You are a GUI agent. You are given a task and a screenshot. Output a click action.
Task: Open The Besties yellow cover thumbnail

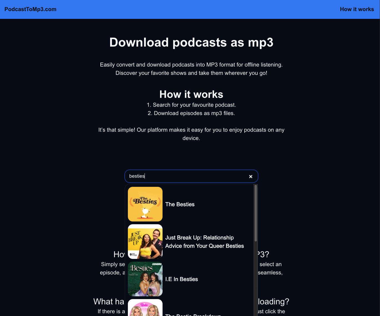click(145, 204)
